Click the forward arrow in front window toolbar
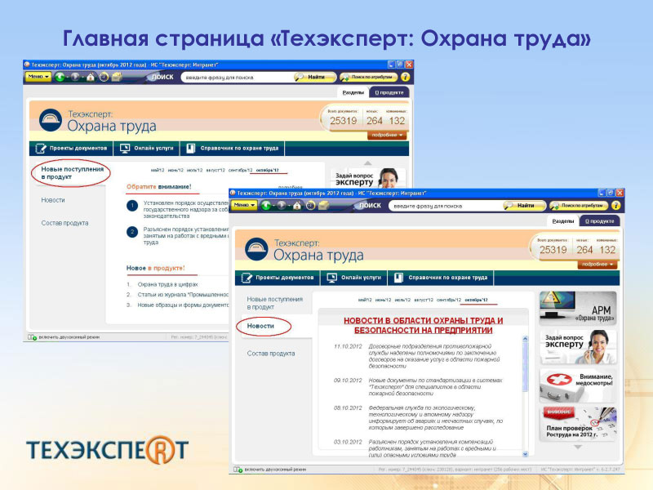 pyautogui.click(x=282, y=206)
